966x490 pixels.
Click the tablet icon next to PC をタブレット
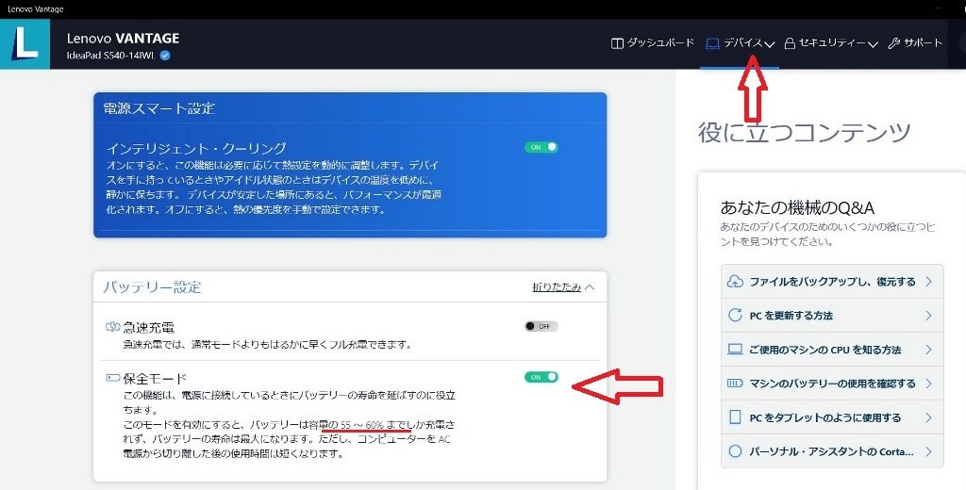735,416
